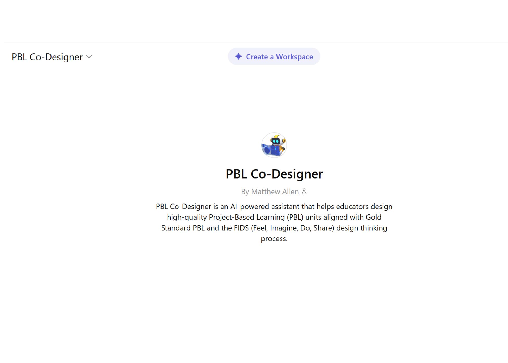This screenshot has width=508, height=363.
Task: Click the PBL Co-Designer title at top left
Action: pyautogui.click(x=47, y=57)
